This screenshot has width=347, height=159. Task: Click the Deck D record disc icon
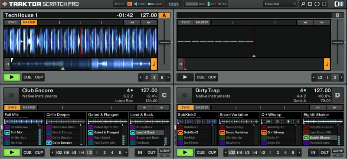[x=185, y=95]
